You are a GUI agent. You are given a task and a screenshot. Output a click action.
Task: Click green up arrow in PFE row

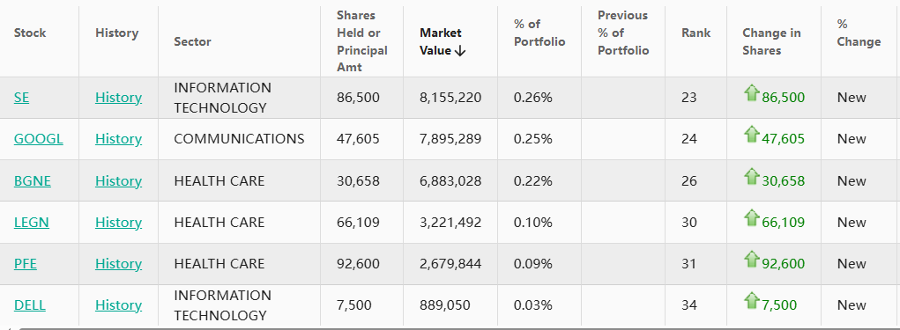click(752, 259)
